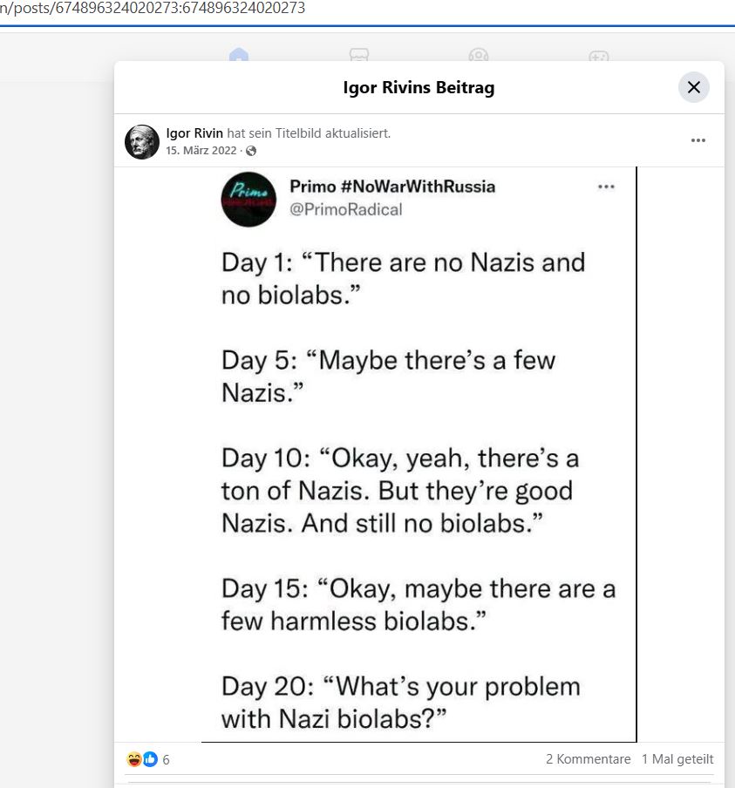This screenshot has width=735, height=788.
Task: Open the Gaming tab icon
Action: pos(598,55)
